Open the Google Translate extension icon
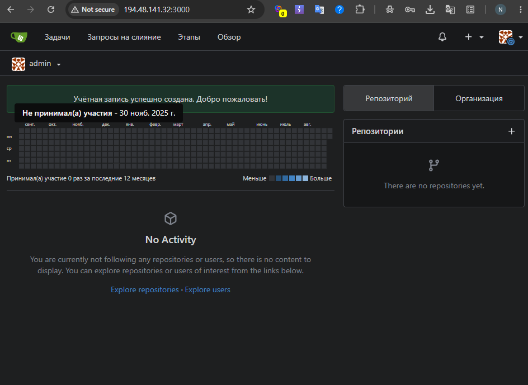 click(319, 9)
